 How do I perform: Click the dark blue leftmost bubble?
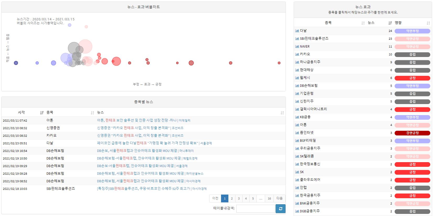tap(16, 63)
